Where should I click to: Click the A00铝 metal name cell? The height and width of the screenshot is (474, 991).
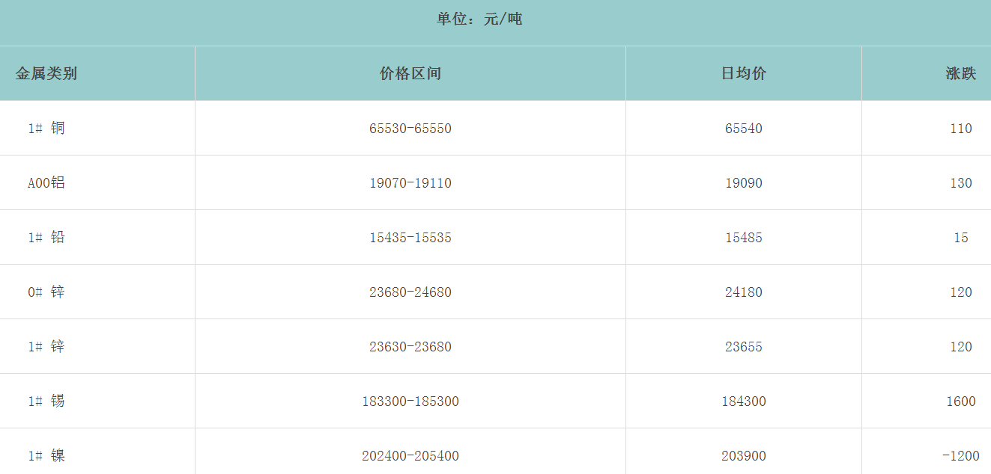coord(46,183)
